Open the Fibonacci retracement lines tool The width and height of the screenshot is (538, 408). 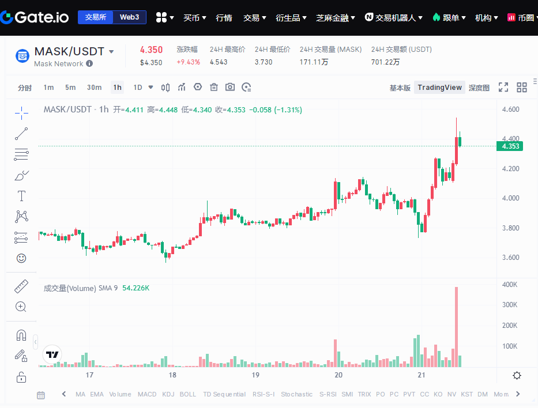[x=21, y=154]
